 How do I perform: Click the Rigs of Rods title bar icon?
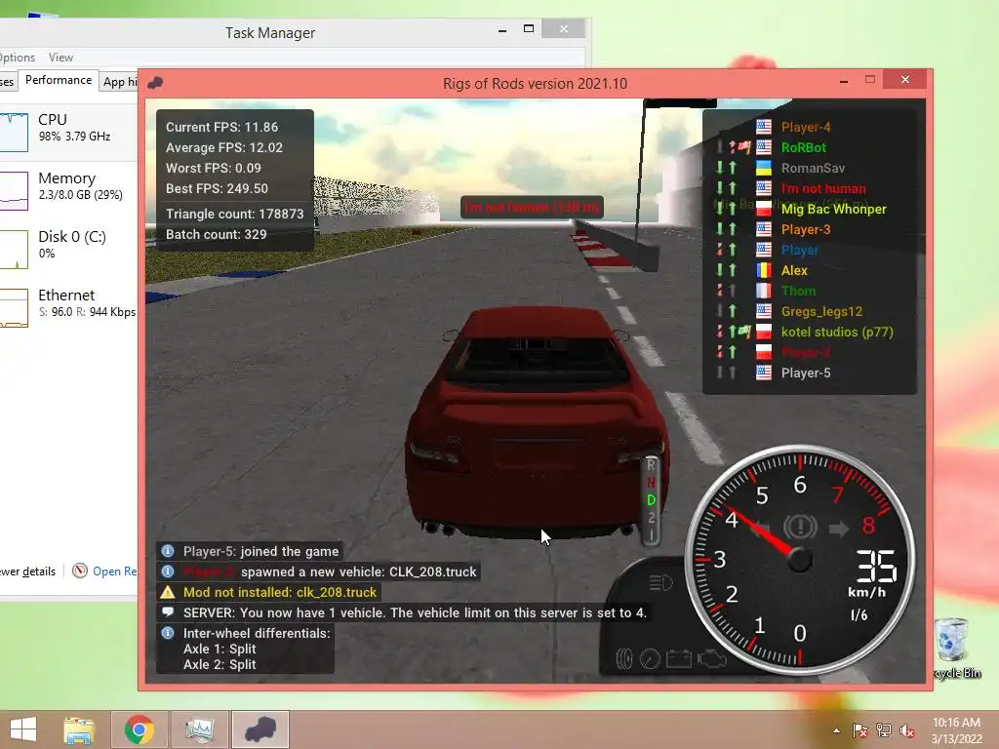coord(155,83)
